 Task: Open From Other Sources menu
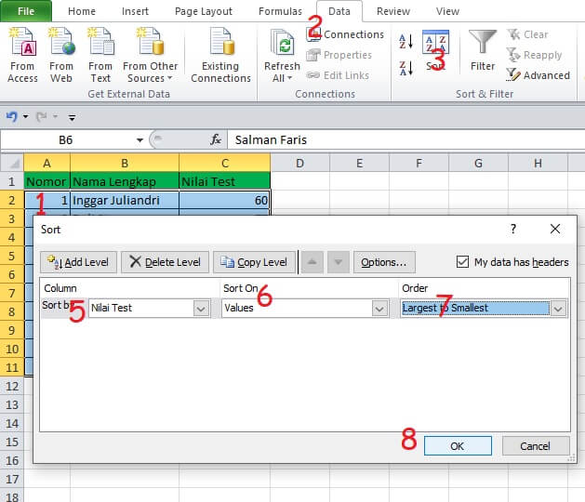tap(150, 55)
